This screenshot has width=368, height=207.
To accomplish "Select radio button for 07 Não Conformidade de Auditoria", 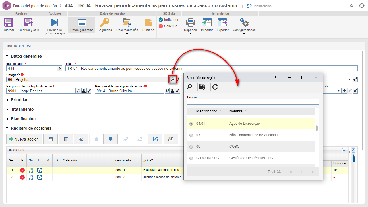I will pos(191,135).
